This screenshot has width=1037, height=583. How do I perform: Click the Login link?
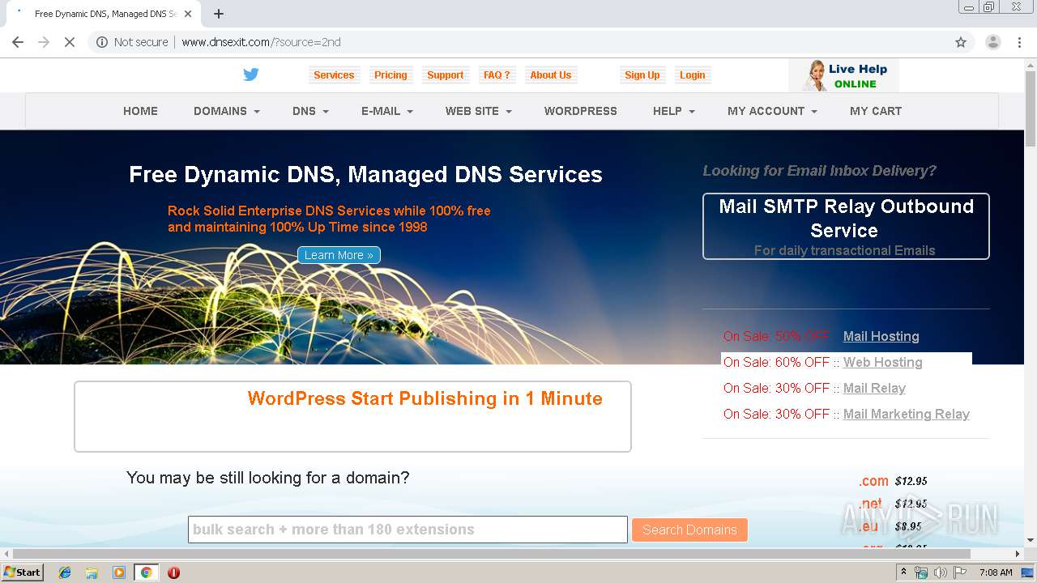[693, 75]
